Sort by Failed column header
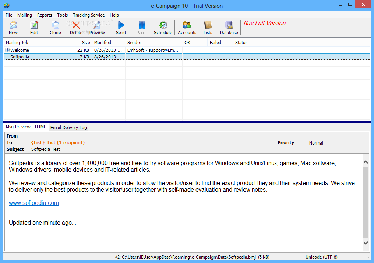374x263 pixels. (x=220, y=42)
